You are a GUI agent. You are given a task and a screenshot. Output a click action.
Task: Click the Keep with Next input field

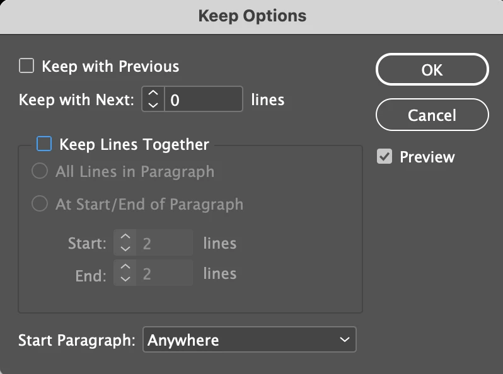(203, 99)
